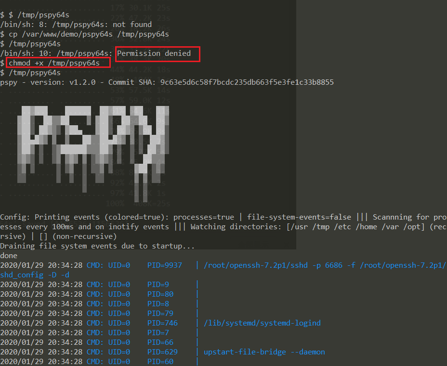Click the PID=9 entry
The image size is (447, 366).
point(158,285)
